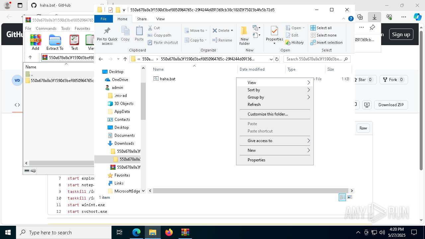
Task: Click Pin to Quick access icon
Action: coord(107,31)
